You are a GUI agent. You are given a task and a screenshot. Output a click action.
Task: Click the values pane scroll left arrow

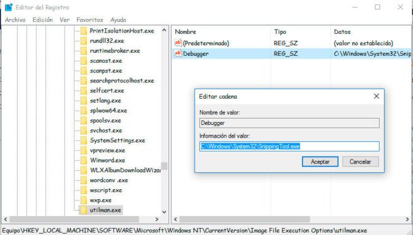pos(176,219)
